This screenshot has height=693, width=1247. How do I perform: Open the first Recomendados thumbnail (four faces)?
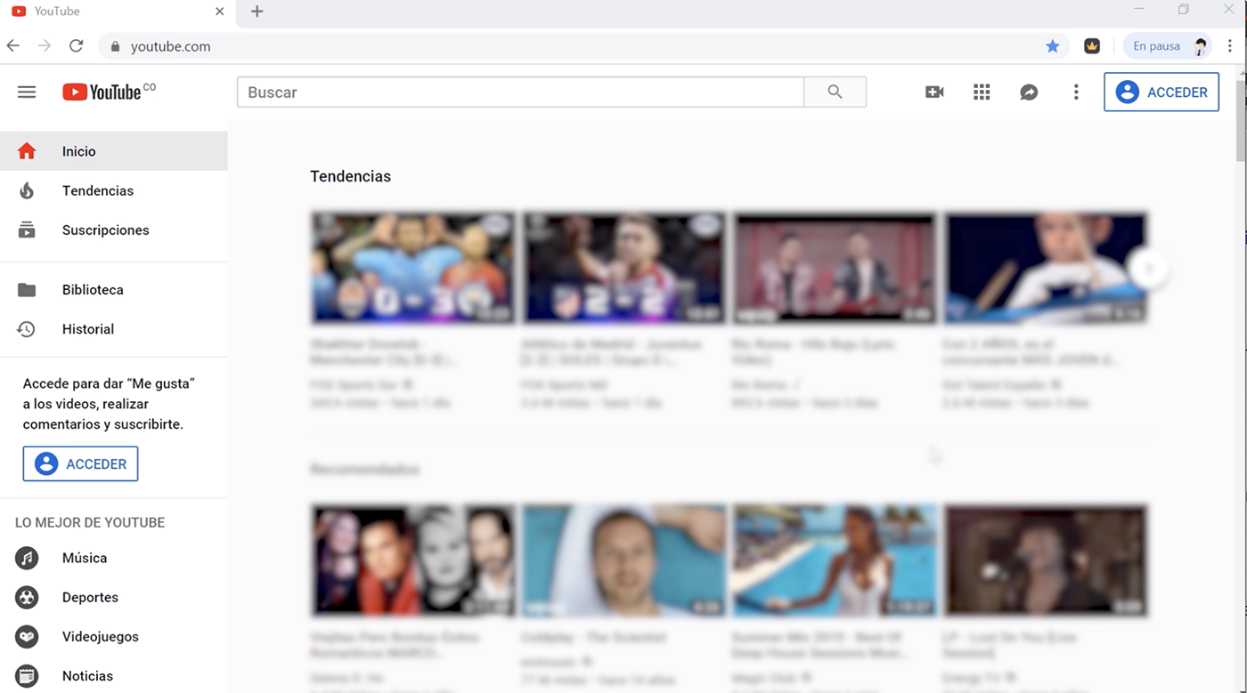412,560
